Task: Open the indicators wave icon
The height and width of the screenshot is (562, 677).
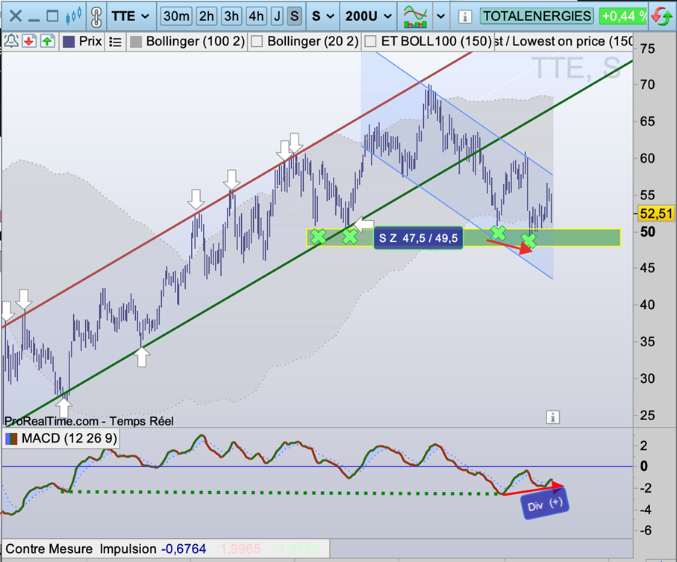Action: point(415,16)
